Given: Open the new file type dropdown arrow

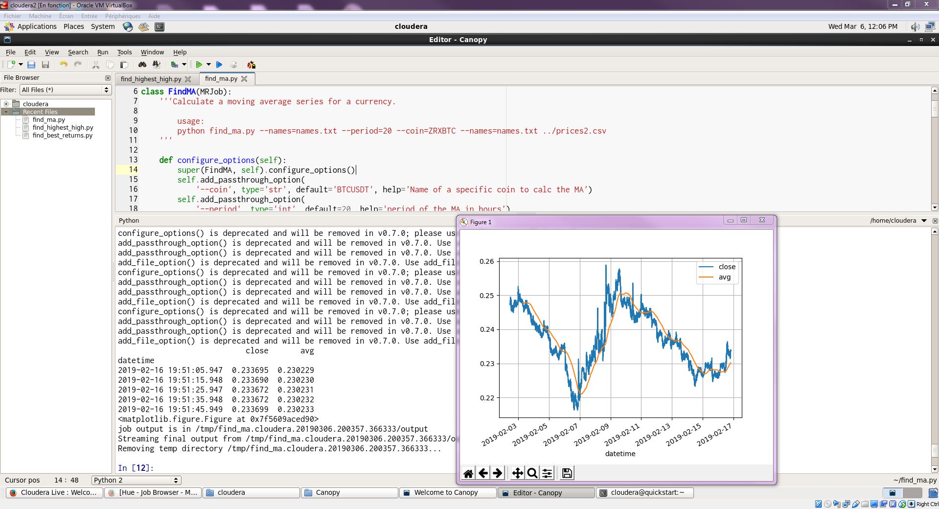Looking at the screenshot, I should [21, 65].
